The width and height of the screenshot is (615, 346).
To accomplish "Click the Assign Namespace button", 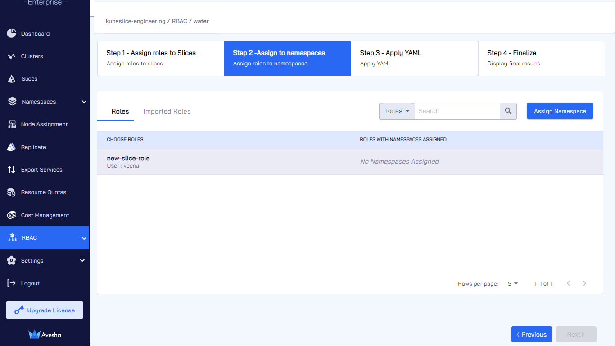I will (x=560, y=111).
